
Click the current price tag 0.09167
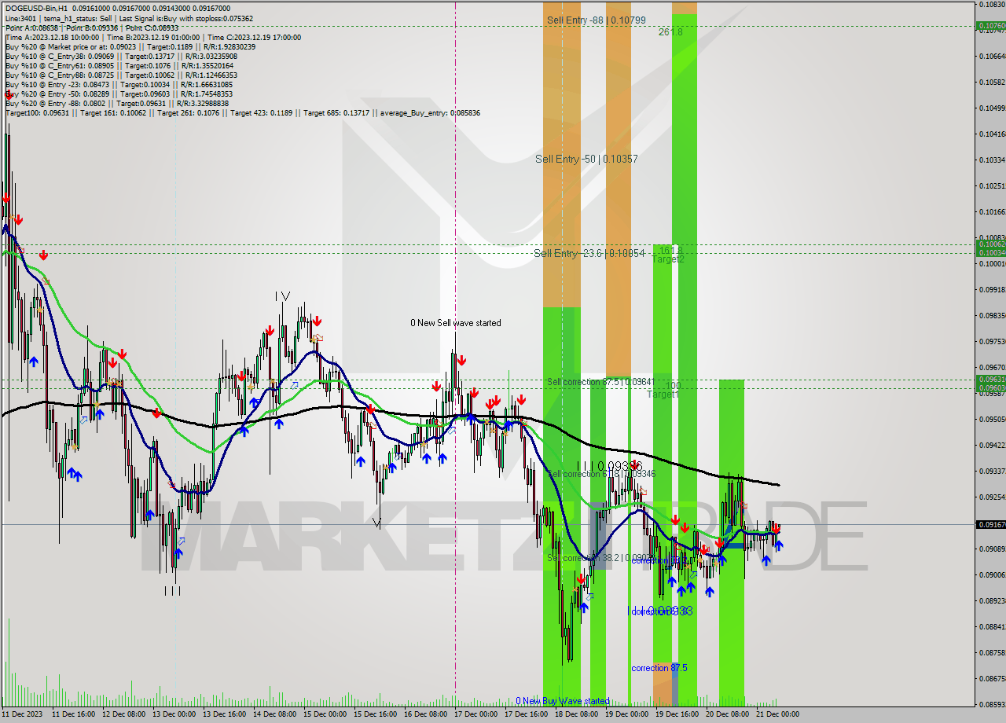click(990, 524)
